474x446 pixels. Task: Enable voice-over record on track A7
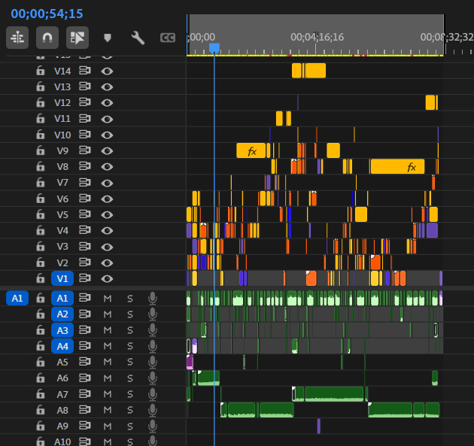(x=153, y=394)
